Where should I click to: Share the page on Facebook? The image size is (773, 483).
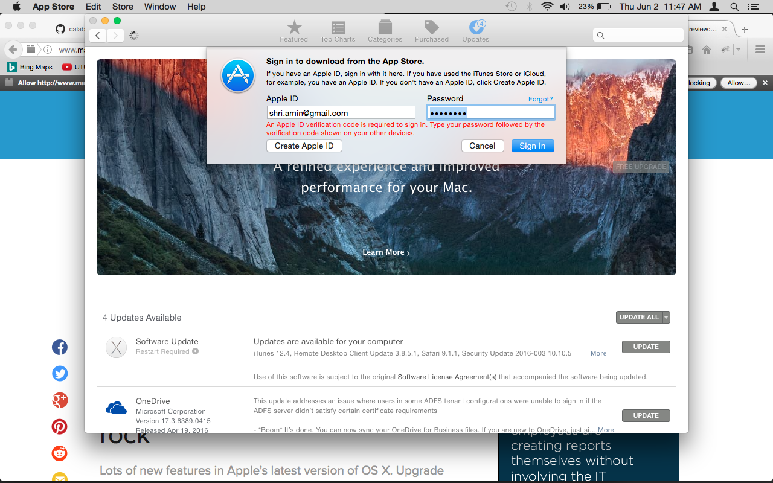coord(59,347)
